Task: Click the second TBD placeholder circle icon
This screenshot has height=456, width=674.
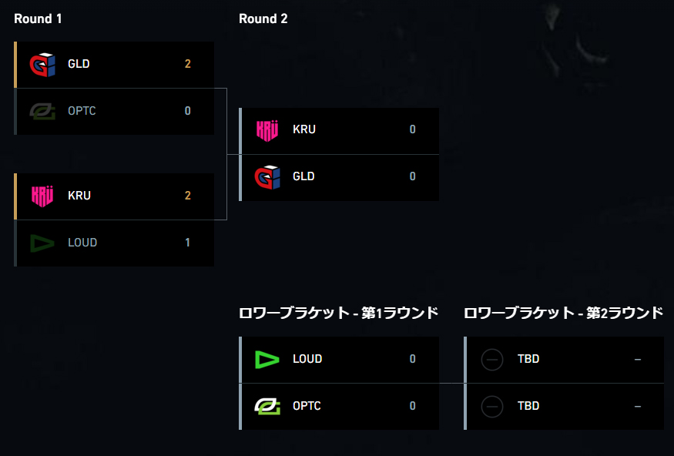Action: 492,406
